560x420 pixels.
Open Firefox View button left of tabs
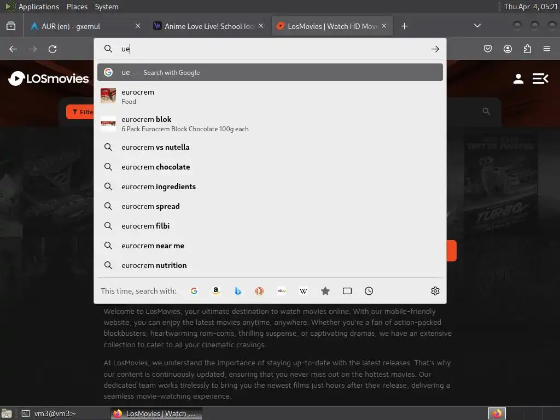pyautogui.click(x=11, y=26)
